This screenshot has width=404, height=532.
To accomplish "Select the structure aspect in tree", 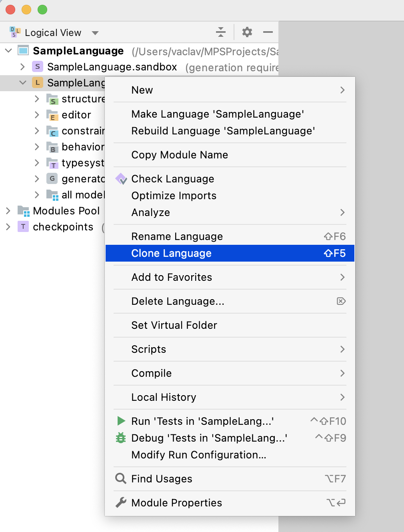I will pos(83,99).
